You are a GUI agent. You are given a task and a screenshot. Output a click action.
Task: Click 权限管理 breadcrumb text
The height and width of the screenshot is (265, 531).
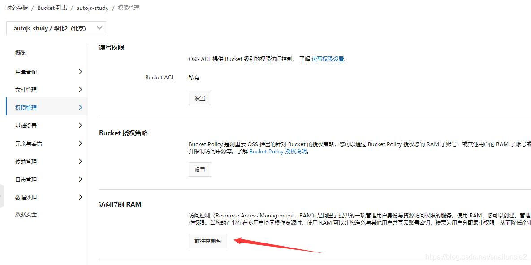[129, 8]
